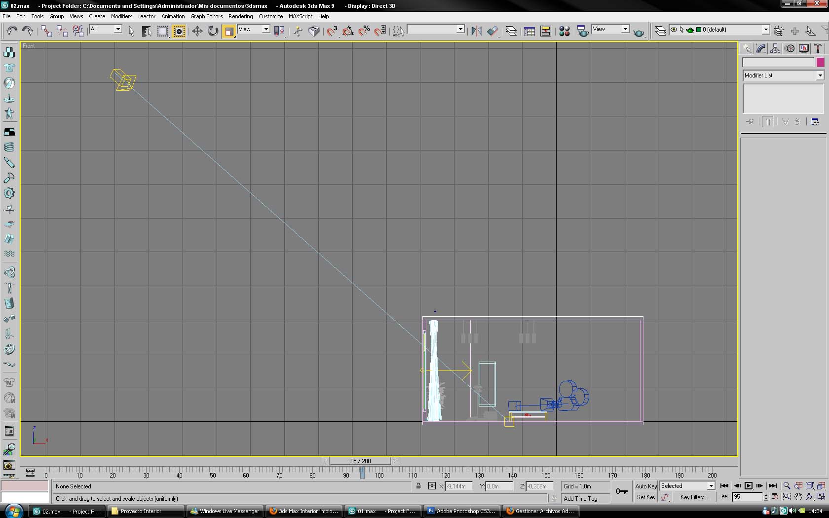Toggle Set Key animation mode
This screenshot has width=829, height=518.
[x=645, y=497]
